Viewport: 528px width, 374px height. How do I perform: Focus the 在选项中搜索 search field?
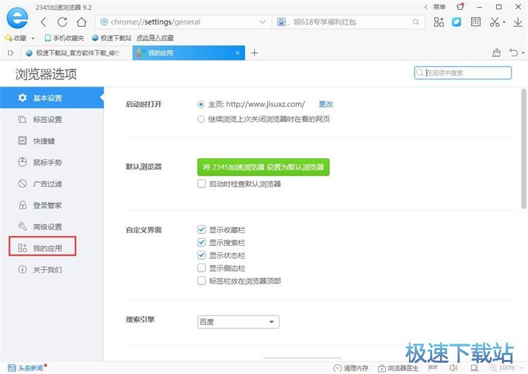point(463,73)
